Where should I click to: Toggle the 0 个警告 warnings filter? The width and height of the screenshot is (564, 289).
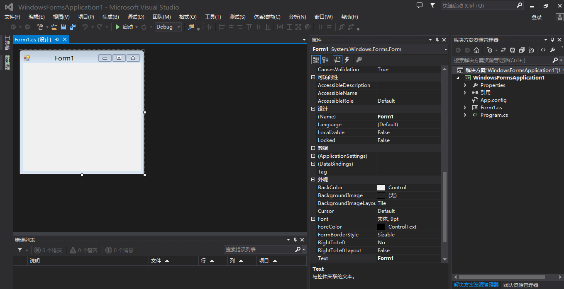point(84,250)
